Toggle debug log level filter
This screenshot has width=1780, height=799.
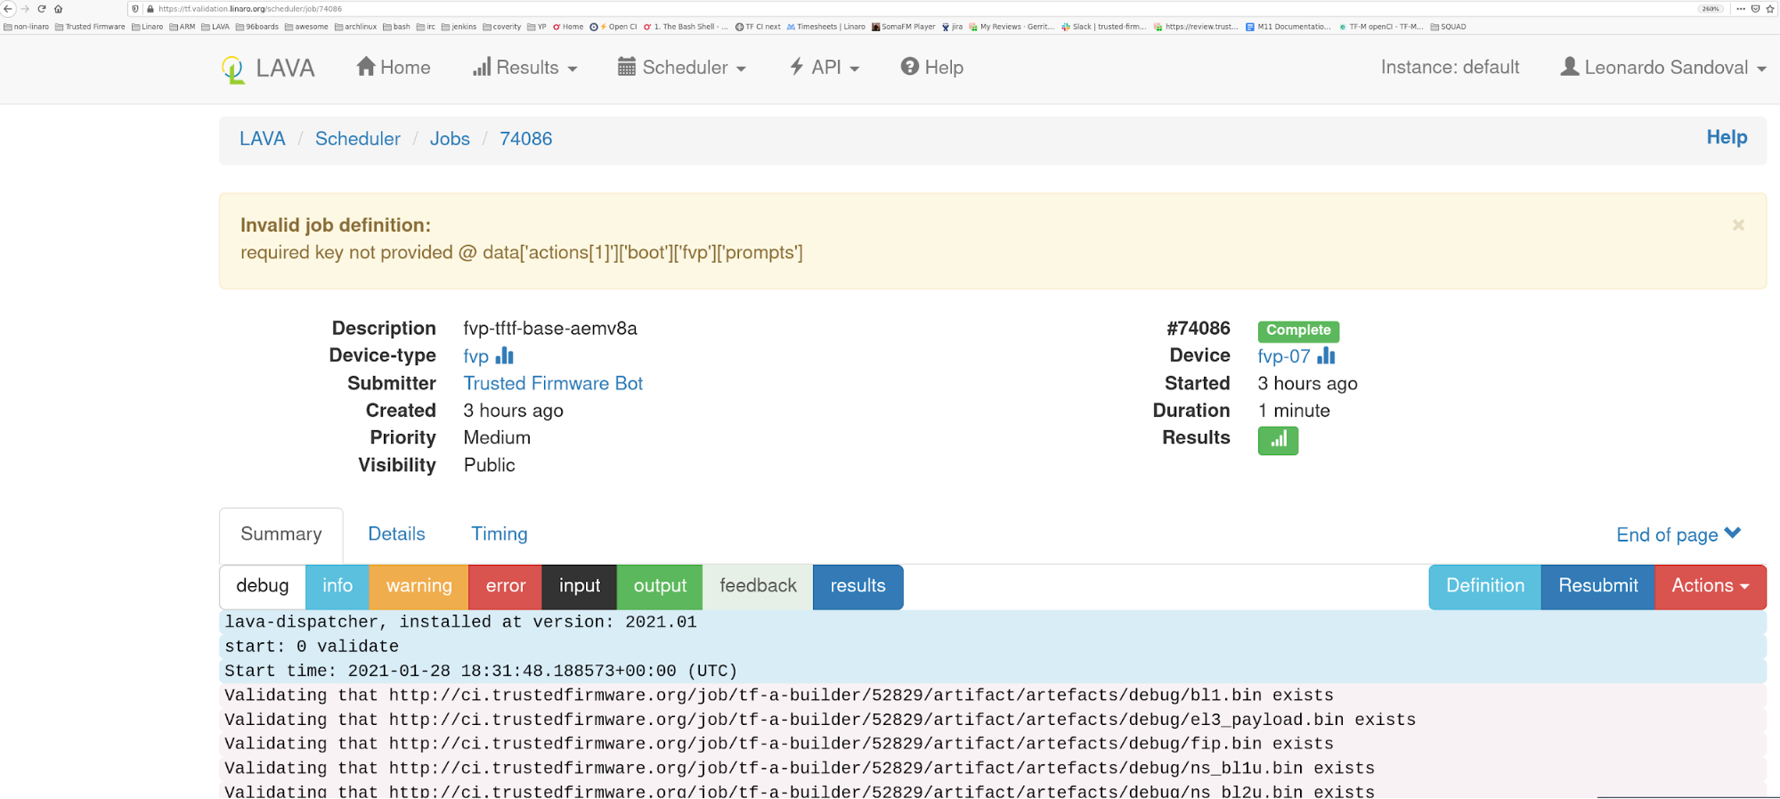click(263, 586)
